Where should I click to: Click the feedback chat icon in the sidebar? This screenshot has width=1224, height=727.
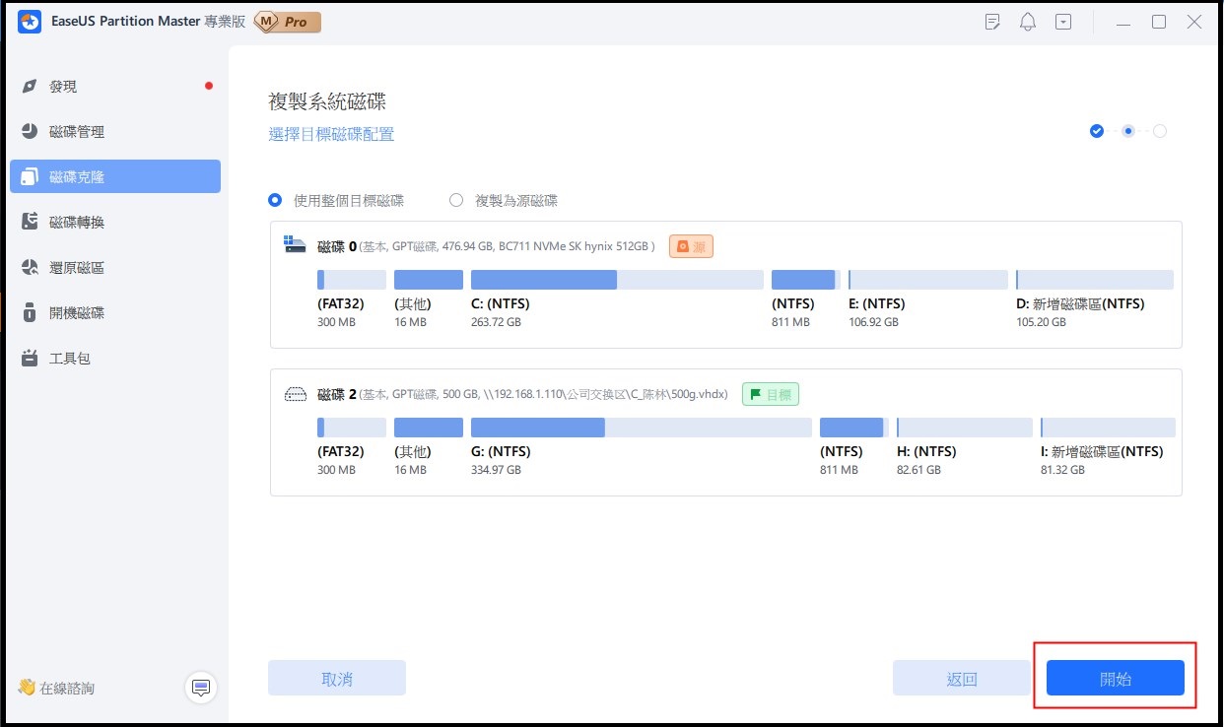(x=201, y=687)
